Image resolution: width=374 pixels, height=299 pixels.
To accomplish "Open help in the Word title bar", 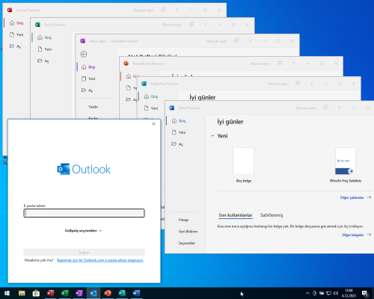I will [340, 108].
